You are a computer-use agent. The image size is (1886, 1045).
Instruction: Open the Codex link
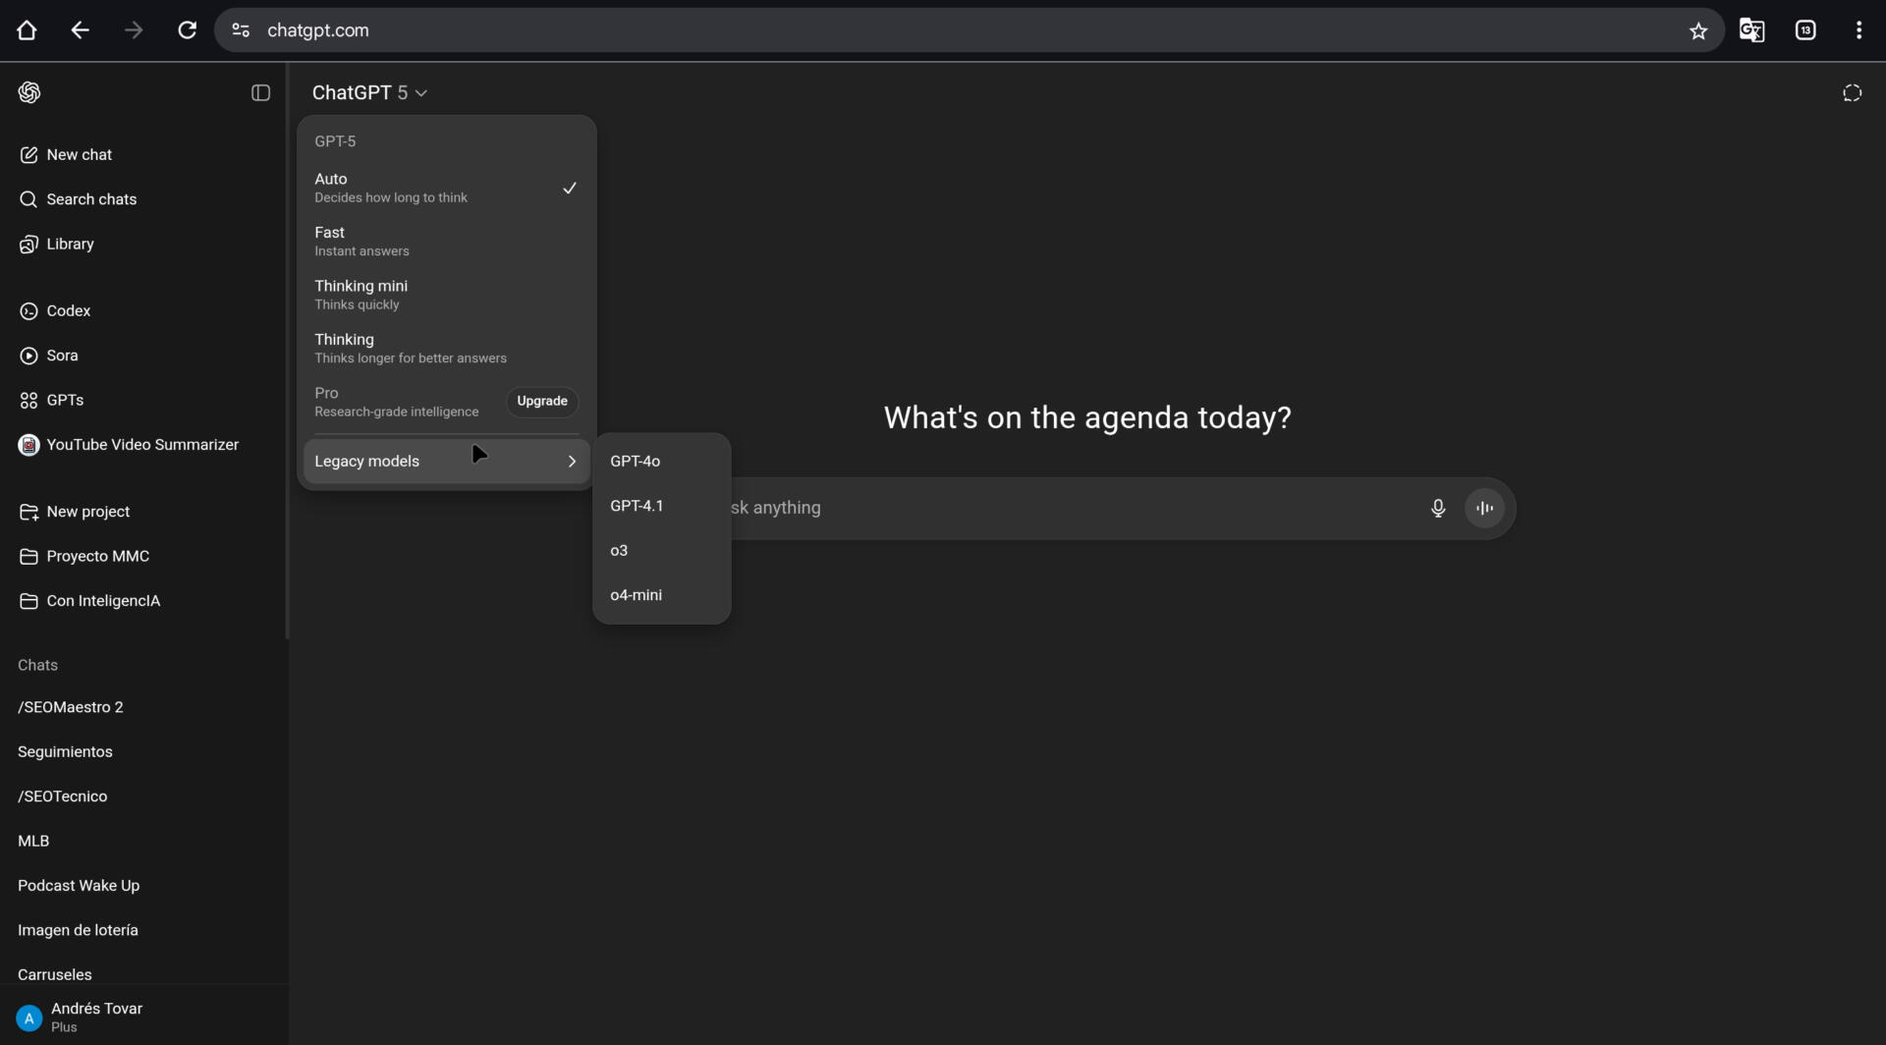[x=69, y=311]
